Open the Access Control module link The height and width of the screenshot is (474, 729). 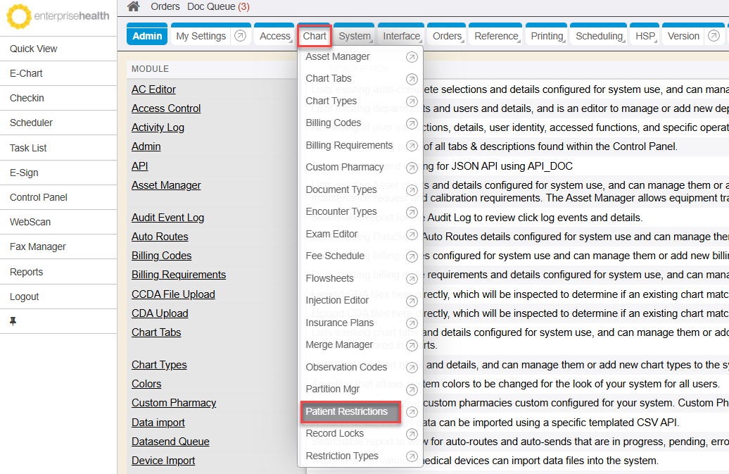[x=166, y=108]
